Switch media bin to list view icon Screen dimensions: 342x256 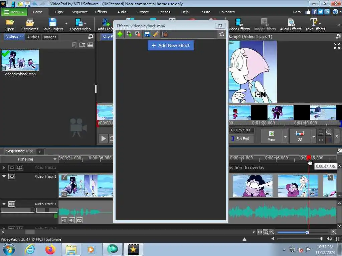tap(90, 45)
